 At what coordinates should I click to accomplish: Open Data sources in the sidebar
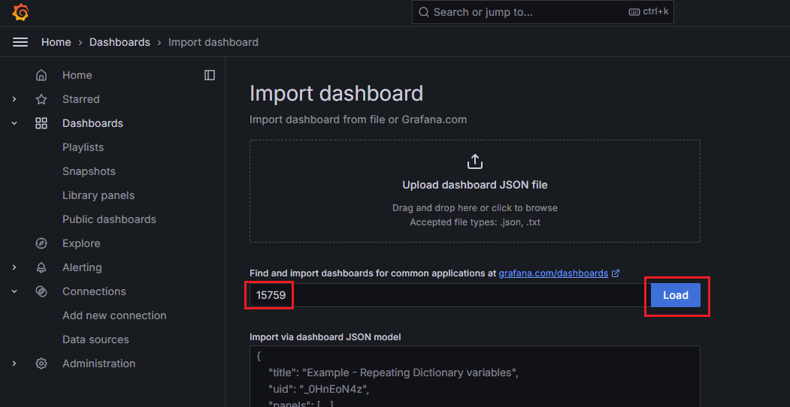(95, 339)
